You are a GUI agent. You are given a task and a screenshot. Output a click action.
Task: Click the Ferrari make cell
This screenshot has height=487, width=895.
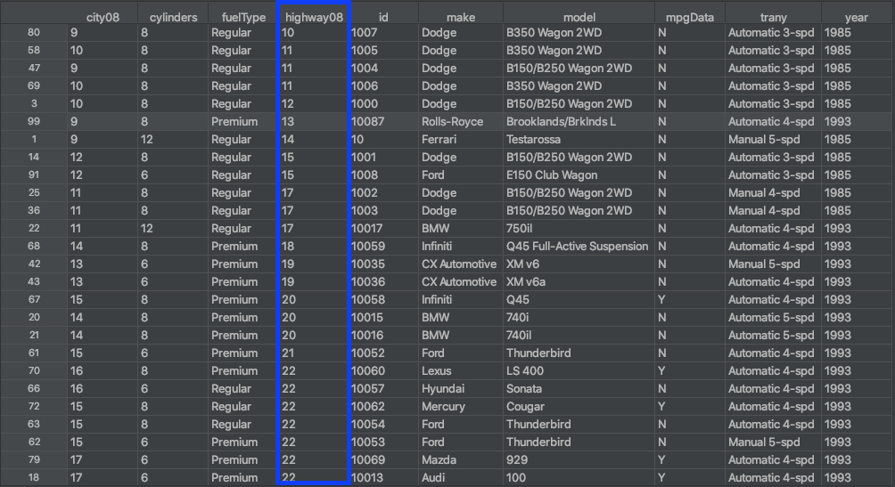[440, 140]
